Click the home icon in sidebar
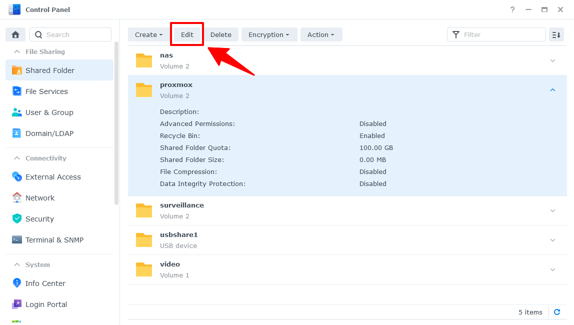Image resolution: width=574 pixels, height=325 pixels. point(15,34)
